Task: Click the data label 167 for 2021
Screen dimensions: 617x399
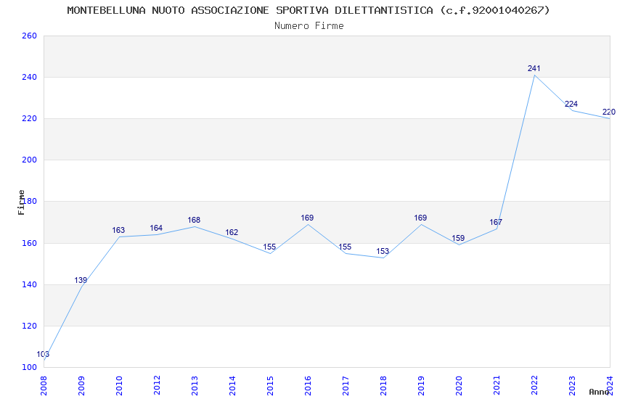Action: pyautogui.click(x=496, y=223)
